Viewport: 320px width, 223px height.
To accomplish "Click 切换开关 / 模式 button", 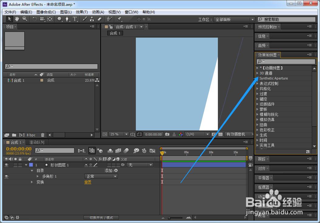I will coord(101,218).
